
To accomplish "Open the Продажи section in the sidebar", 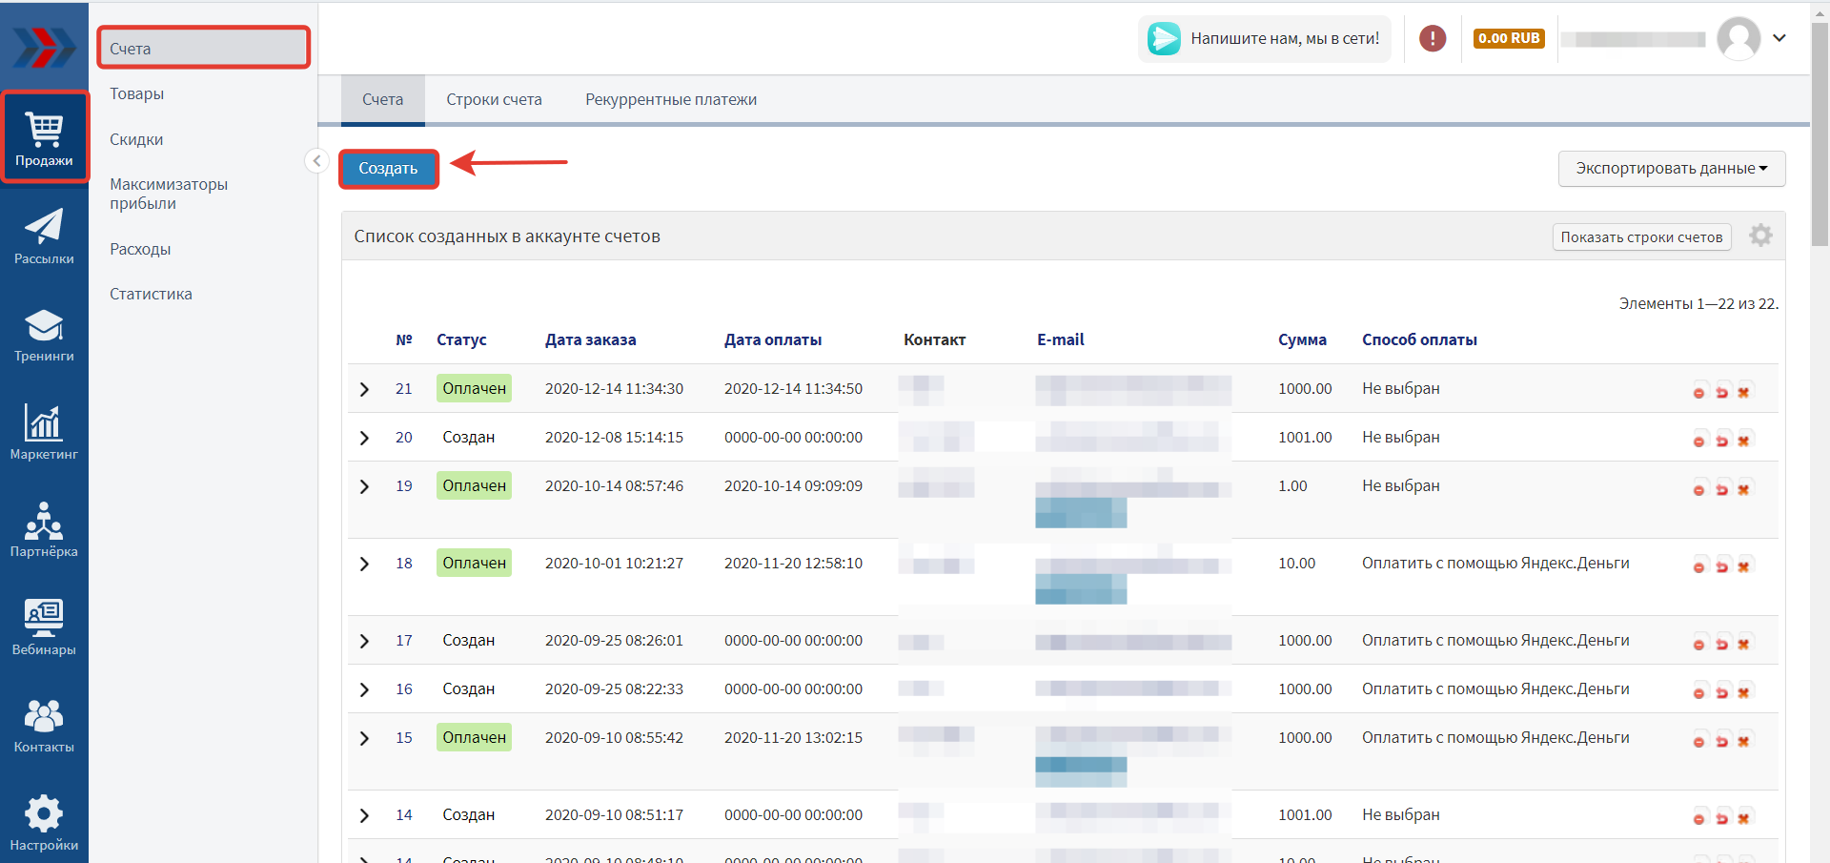I will tap(44, 137).
